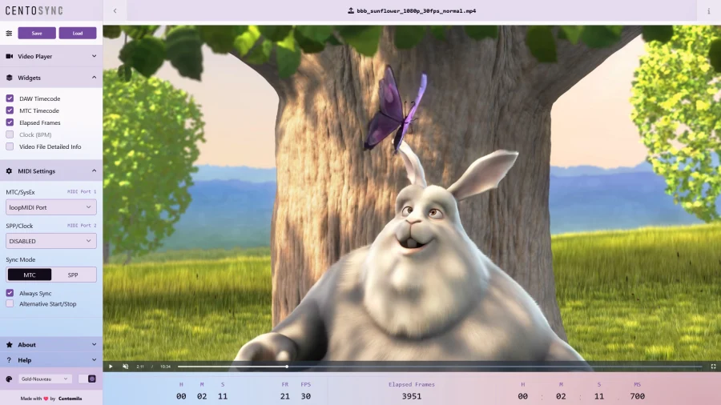Click the MIDI Settings section header label

[x=36, y=170]
